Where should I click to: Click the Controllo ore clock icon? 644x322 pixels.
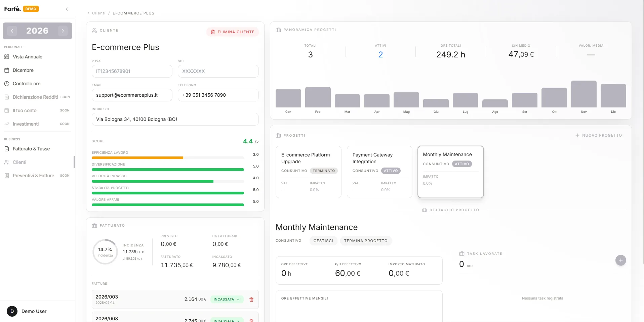pyautogui.click(x=7, y=84)
